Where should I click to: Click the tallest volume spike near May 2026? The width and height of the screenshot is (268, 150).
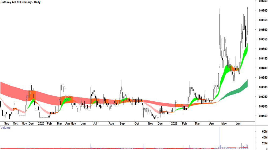(220, 138)
